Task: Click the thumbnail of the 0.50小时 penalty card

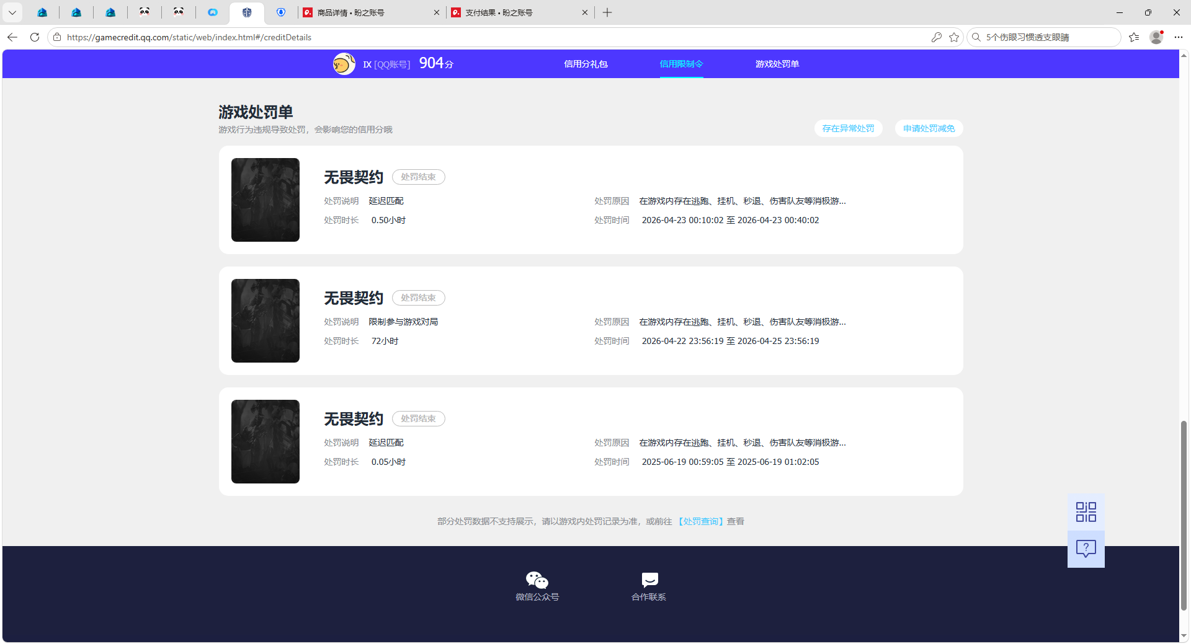Action: [x=265, y=200]
